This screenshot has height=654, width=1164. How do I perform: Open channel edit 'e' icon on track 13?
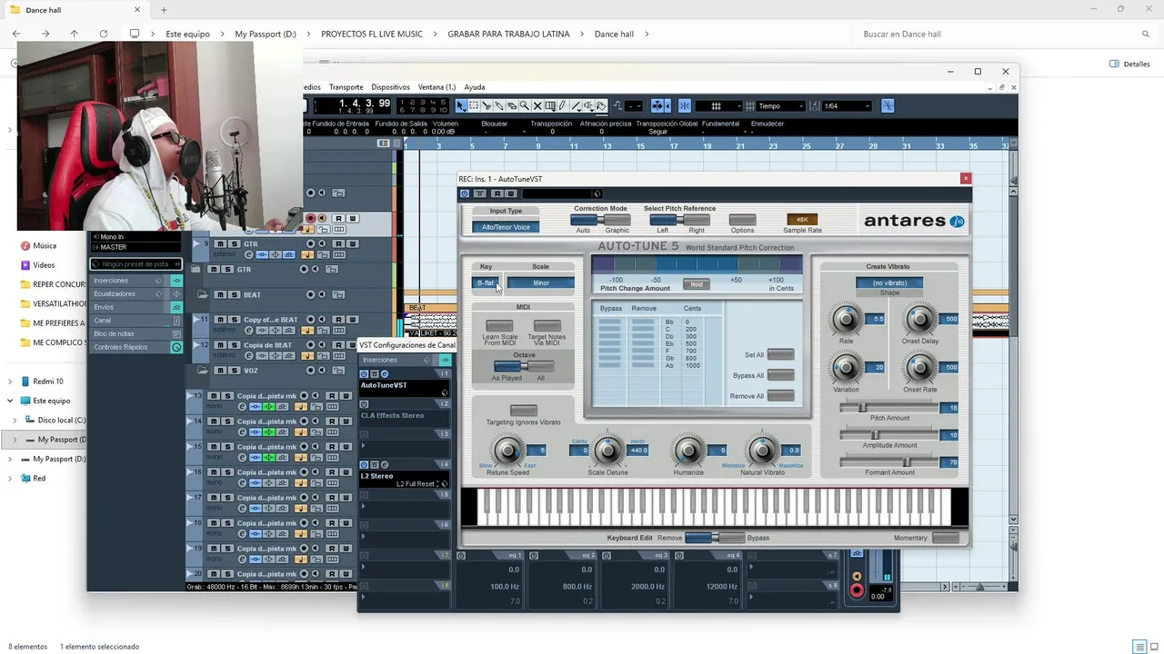[x=243, y=407]
